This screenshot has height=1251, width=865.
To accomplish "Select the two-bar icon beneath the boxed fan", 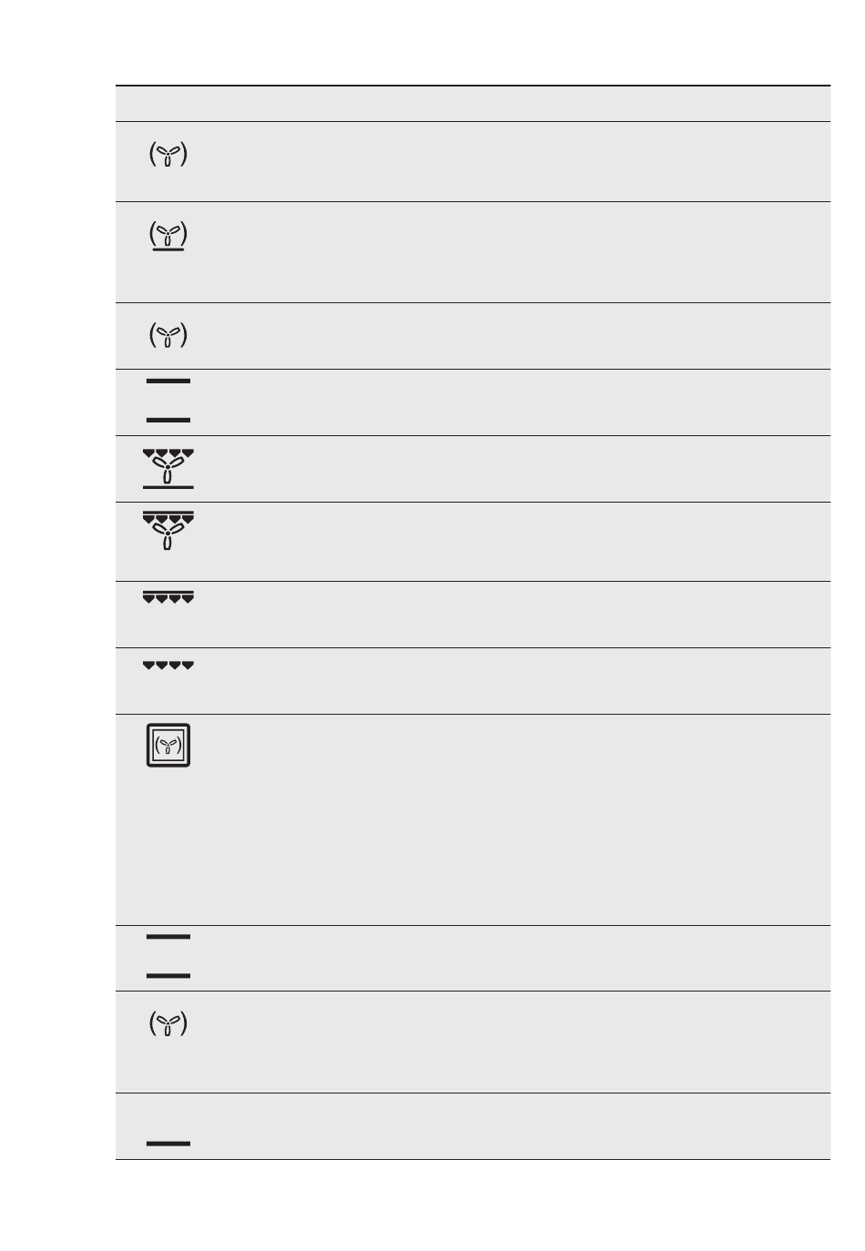I will [x=168, y=956].
